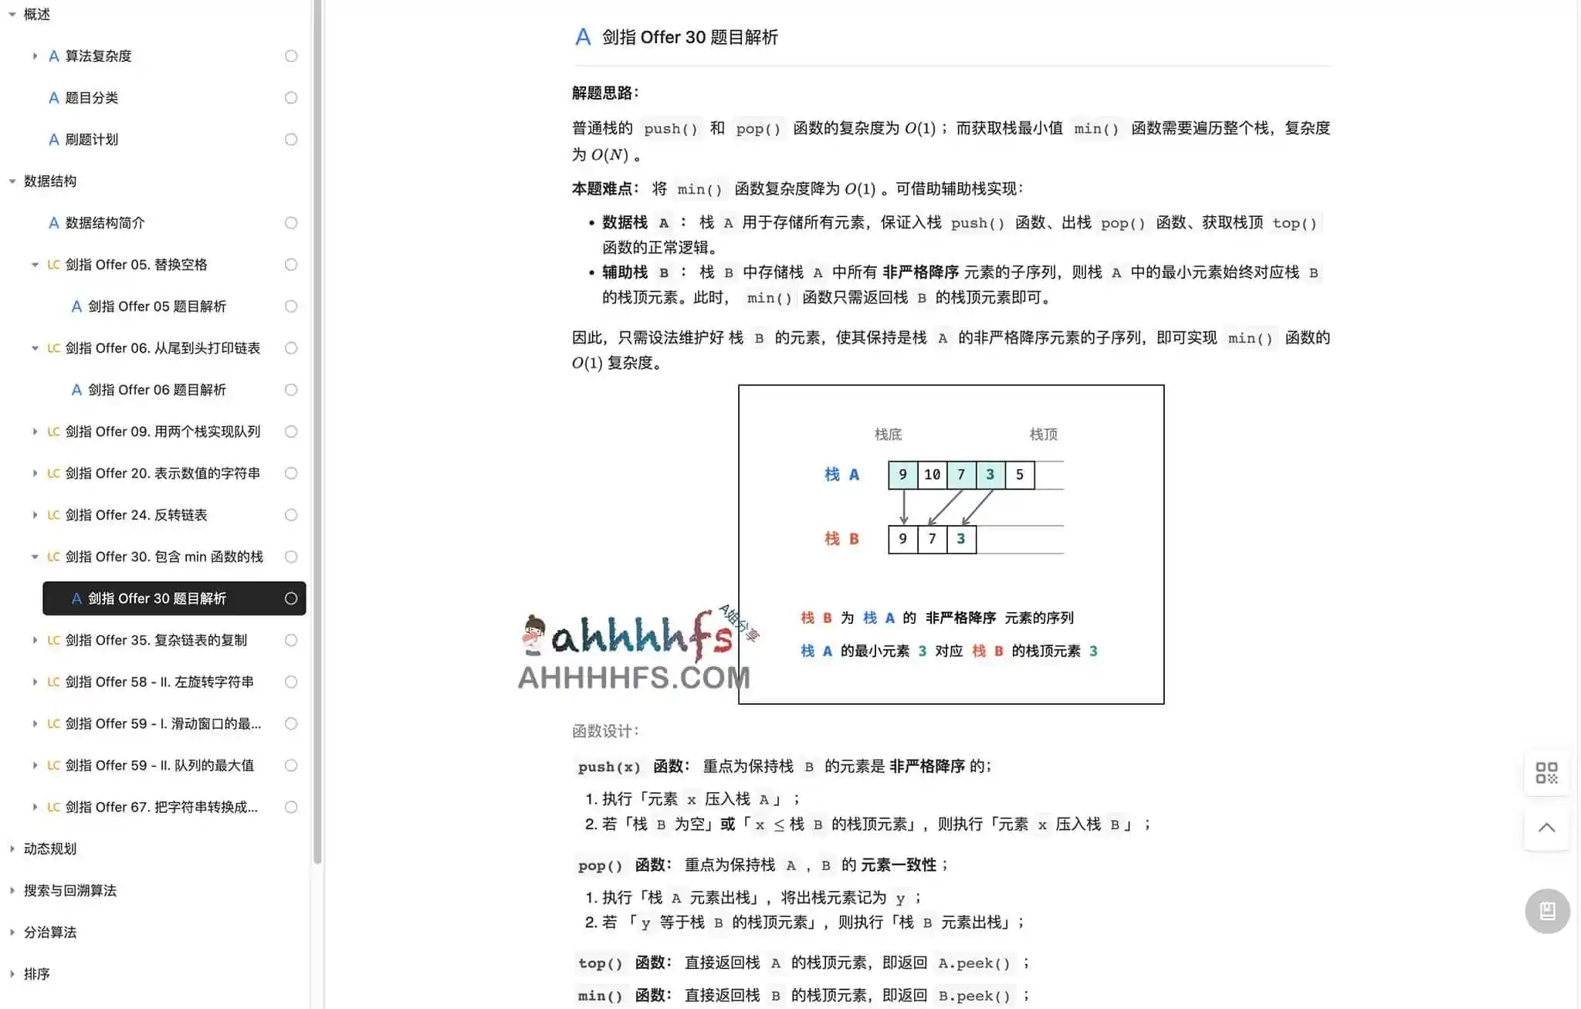The width and height of the screenshot is (1581, 1009).
Task: Open the QR code share panel bottom right
Action: (1546, 773)
